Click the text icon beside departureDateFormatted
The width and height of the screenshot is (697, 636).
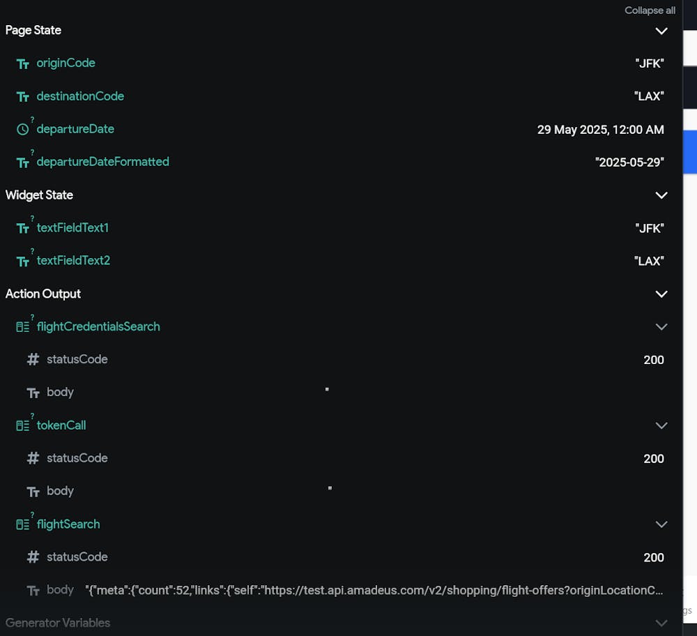point(23,162)
